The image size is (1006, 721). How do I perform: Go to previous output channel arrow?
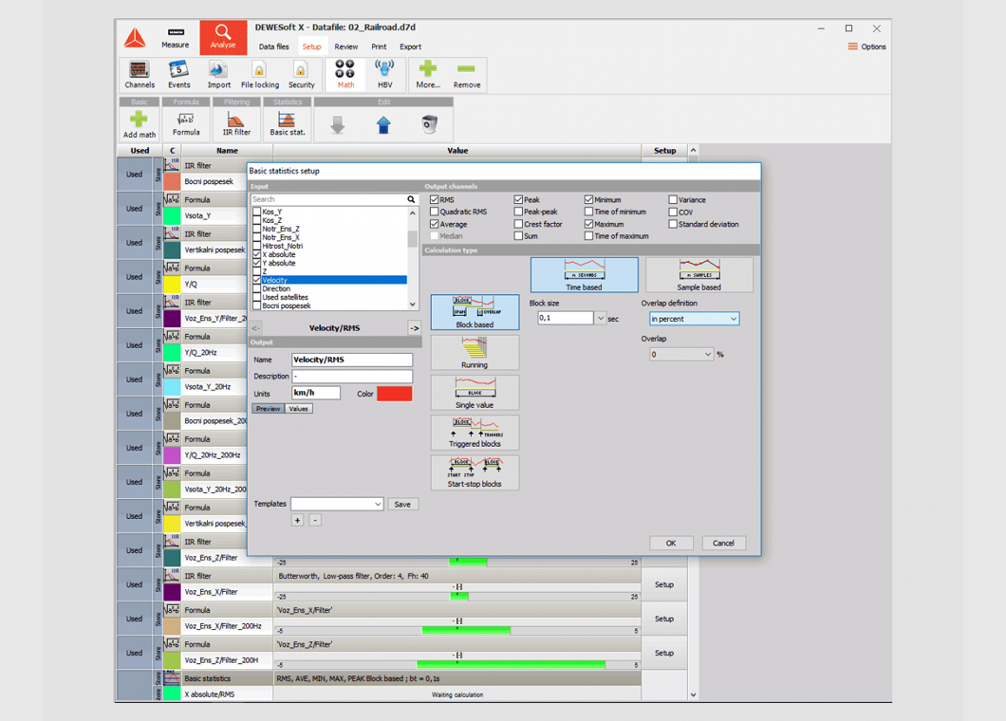(x=256, y=328)
